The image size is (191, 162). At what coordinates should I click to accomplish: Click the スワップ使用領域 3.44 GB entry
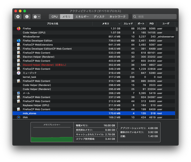pos(95,139)
